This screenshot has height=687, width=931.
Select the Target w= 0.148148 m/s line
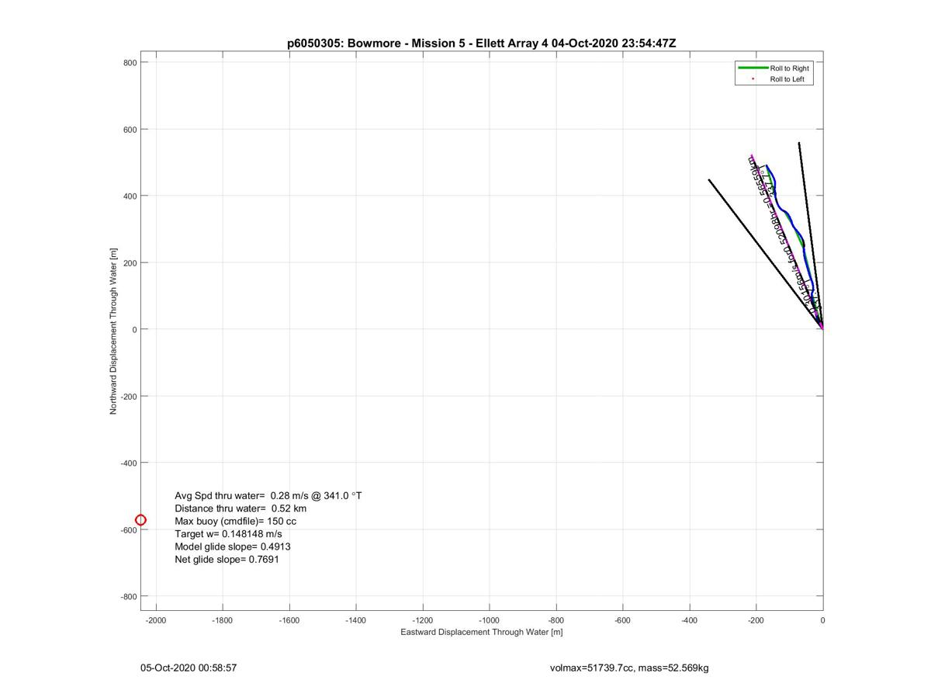pyautogui.click(x=228, y=534)
